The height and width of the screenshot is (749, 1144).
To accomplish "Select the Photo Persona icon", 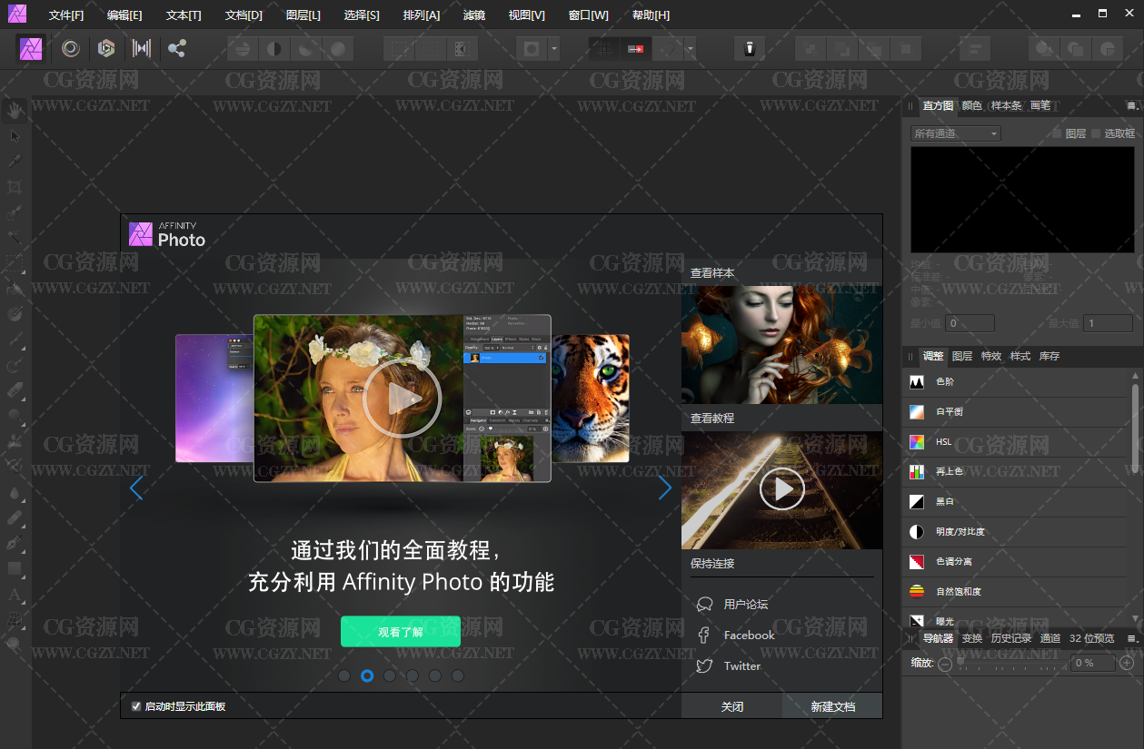I will tap(32, 48).
